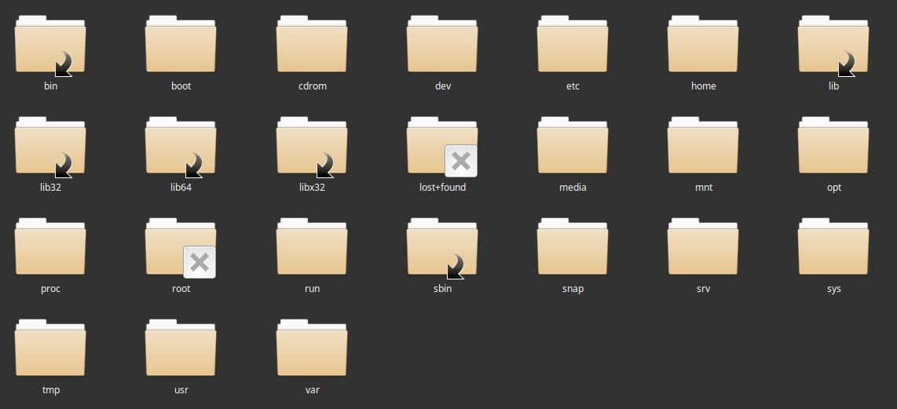This screenshot has width=897, height=409.
Task: Click the 'cdrom' name label
Action: [313, 86]
